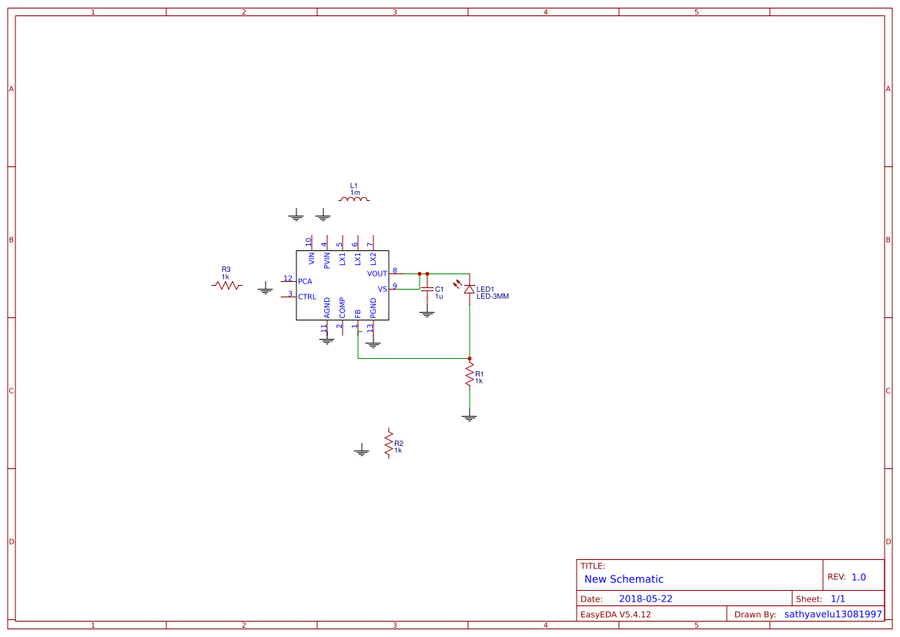Select the "C1" designator label

pos(439,290)
